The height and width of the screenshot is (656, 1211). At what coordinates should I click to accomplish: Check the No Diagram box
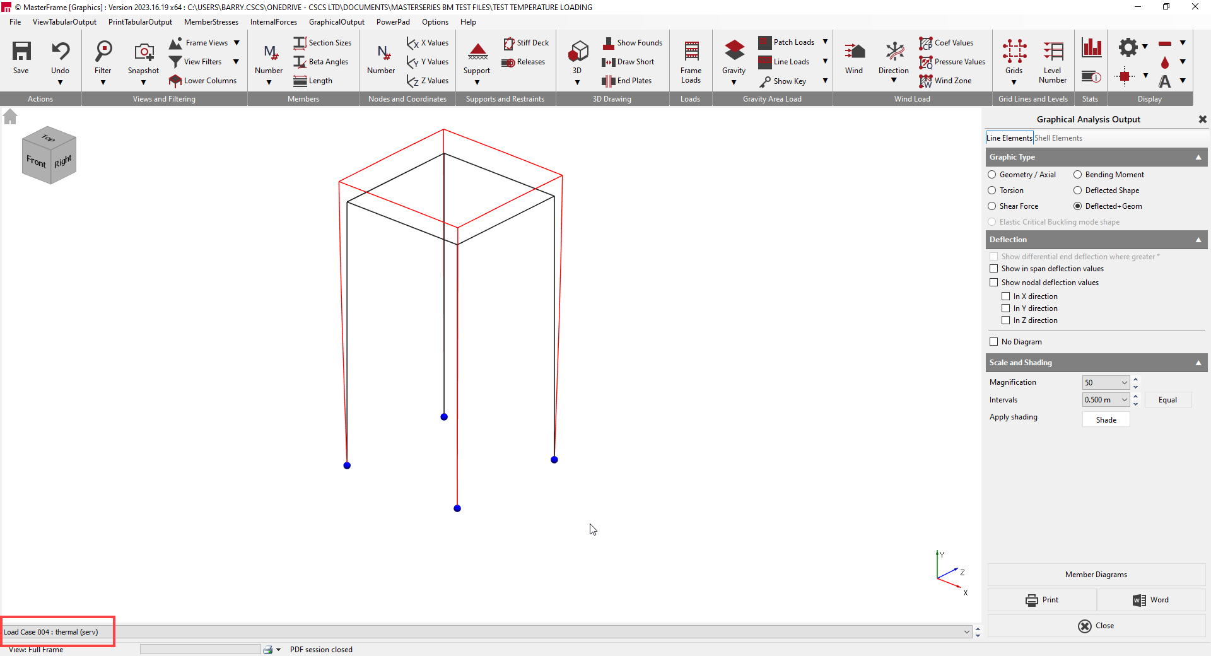tap(994, 342)
